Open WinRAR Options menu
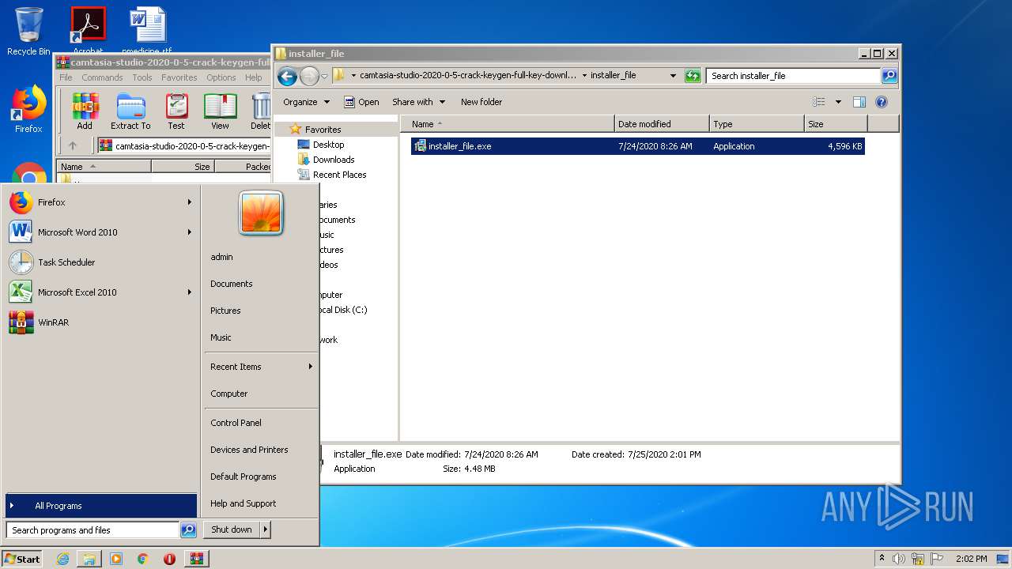 221,77
